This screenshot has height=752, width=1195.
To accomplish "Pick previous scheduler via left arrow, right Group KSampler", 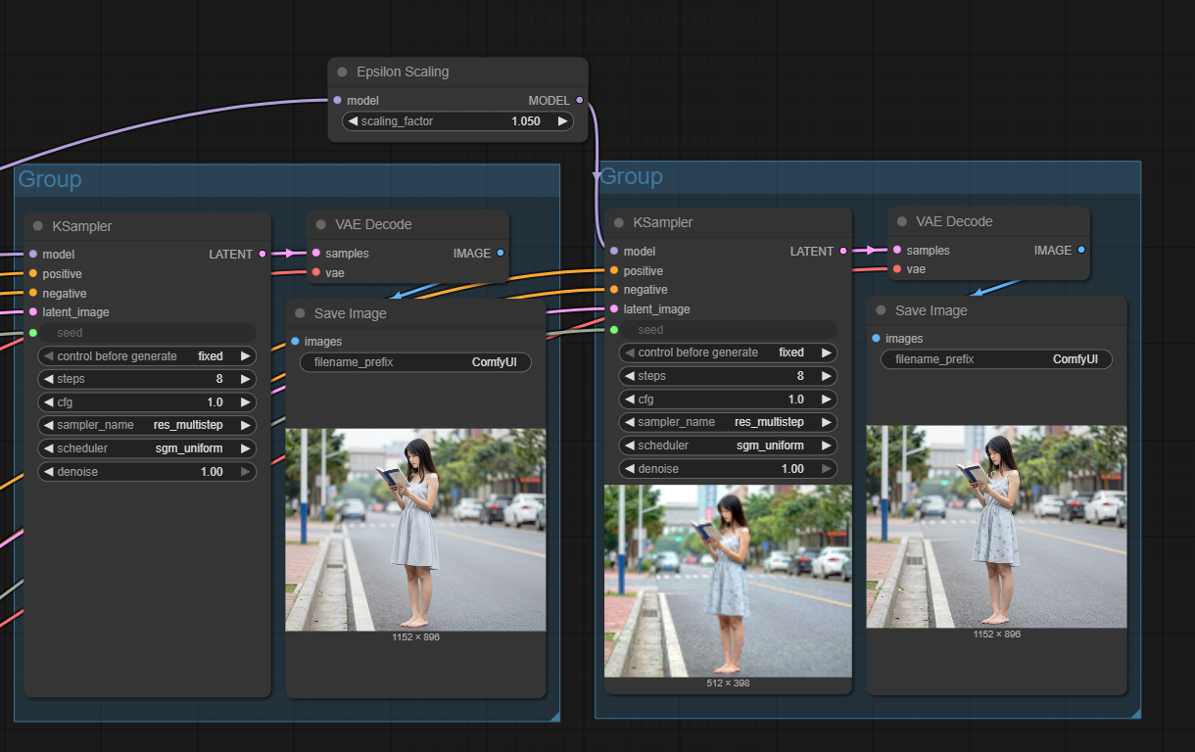I will click(x=629, y=446).
